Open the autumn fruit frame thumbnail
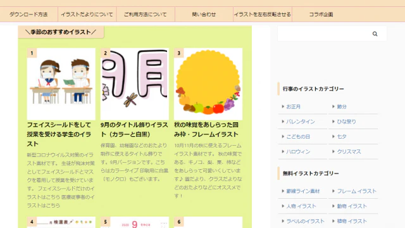 click(208, 84)
